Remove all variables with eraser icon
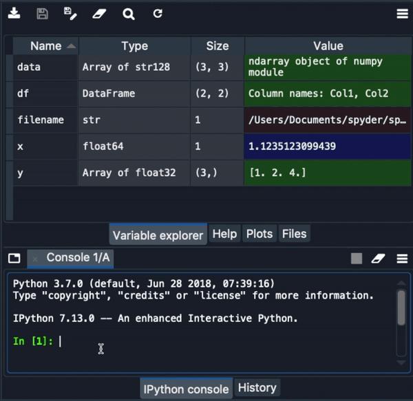 point(99,13)
